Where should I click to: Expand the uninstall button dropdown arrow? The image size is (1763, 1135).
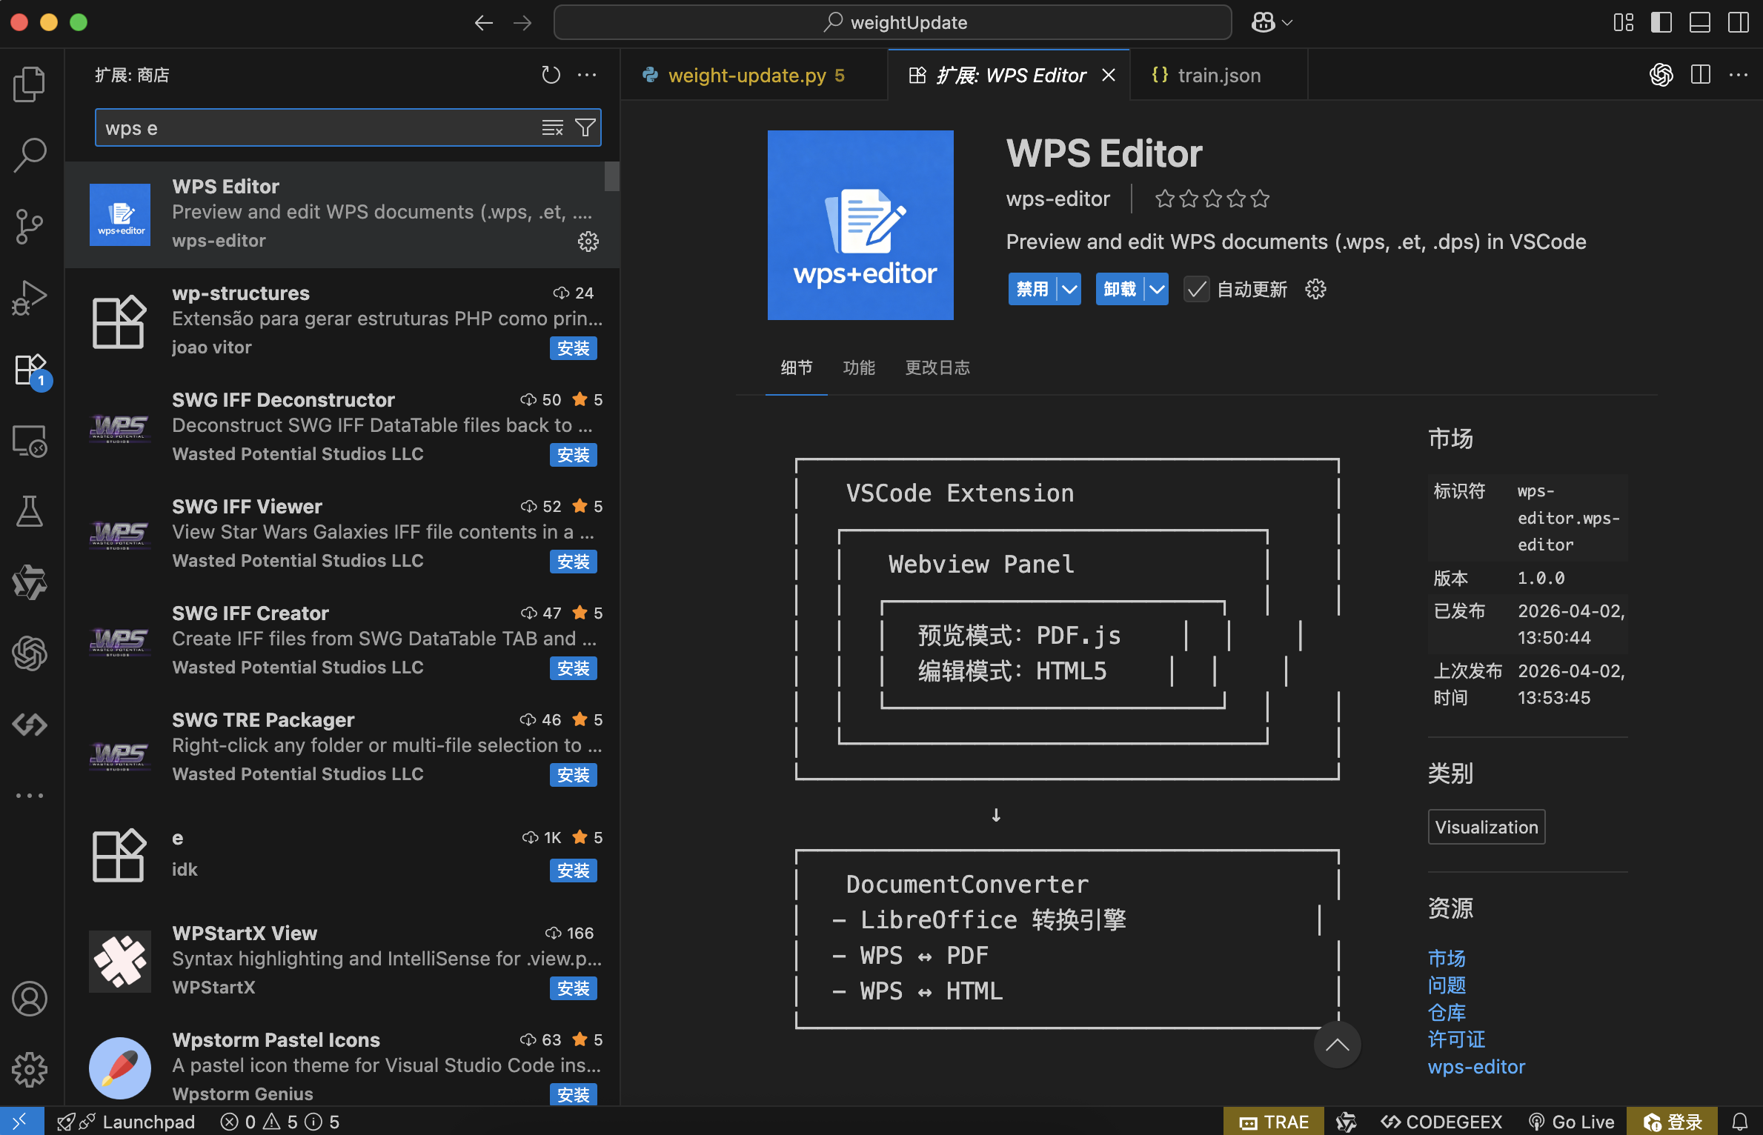(1157, 289)
